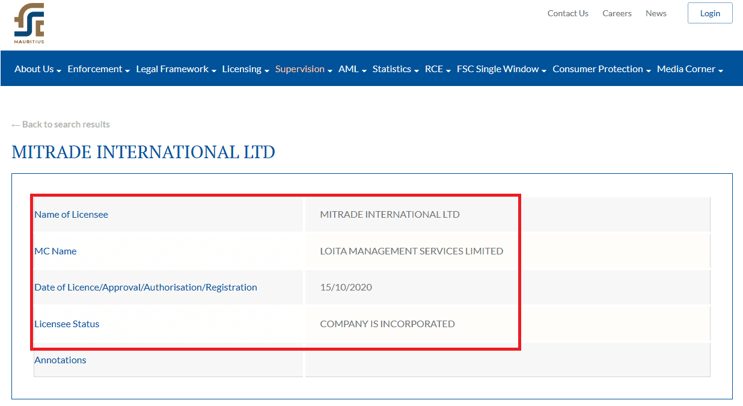This screenshot has height=406, width=743.
Task: Select COMPANY IS INCORPORATED status value
Action: (x=387, y=324)
